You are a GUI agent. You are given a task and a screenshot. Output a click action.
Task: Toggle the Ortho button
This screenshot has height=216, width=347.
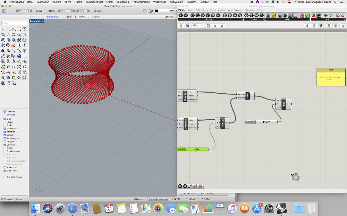click(x=39, y=11)
